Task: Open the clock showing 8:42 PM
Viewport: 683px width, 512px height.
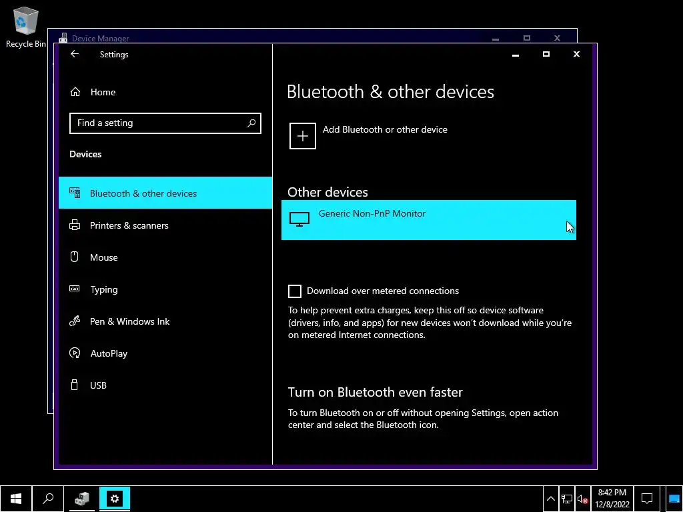Action: [612, 499]
